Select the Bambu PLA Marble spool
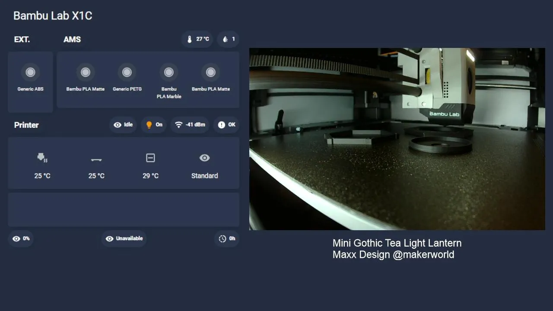Image resolution: width=553 pixels, height=311 pixels. [169, 72]
